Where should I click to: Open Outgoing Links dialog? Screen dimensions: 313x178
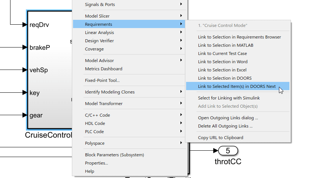(x=228, y=118)
